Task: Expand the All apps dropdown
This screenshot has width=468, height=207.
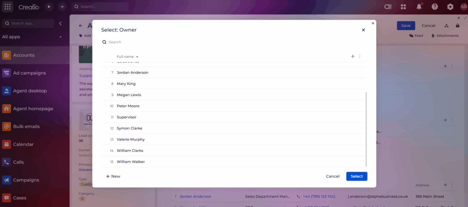Action: point(60,37)
